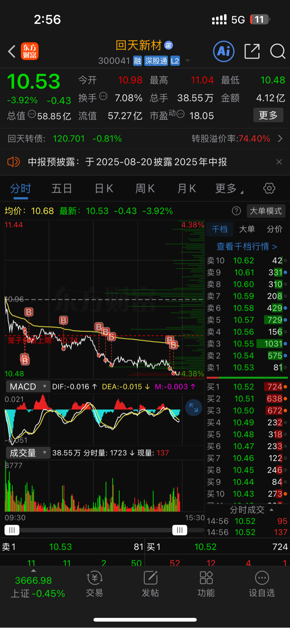Viewport: 290px width, 628px height.
Task: Open the 回天转债 convertible bond row arrow
Action: click(x=280, y=139)
